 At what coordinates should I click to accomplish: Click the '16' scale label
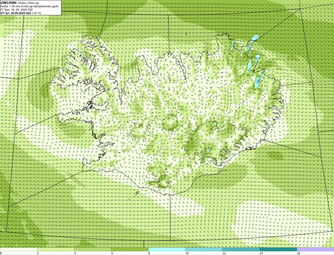(x=298, y=253)
